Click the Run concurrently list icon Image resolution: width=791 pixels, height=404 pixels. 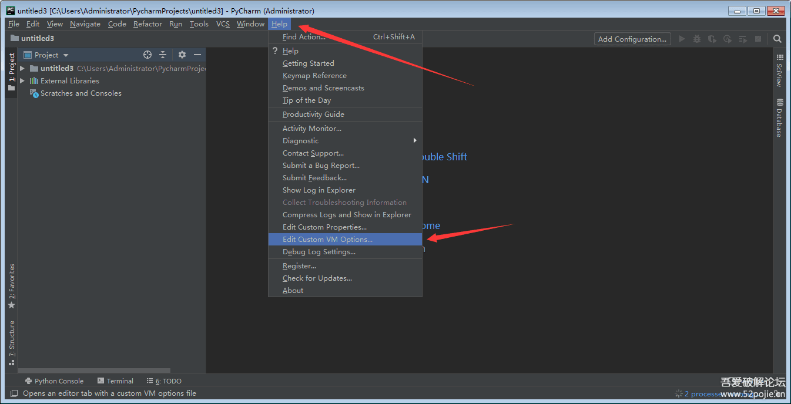click(x=743, y=39)
